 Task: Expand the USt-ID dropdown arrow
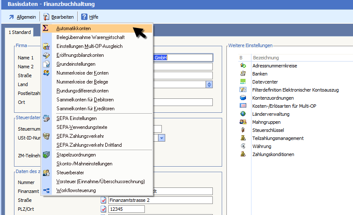(161, 138)
